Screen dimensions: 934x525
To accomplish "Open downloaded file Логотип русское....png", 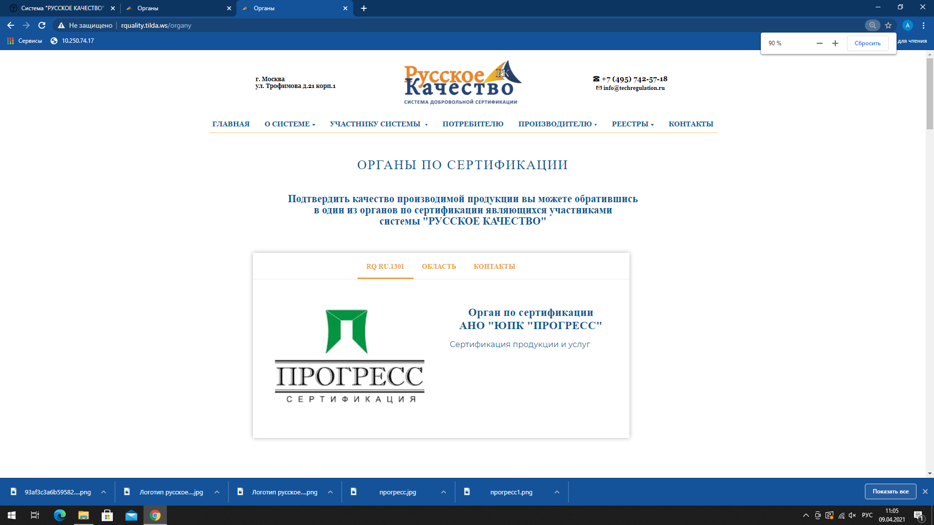I will (285, 492).
